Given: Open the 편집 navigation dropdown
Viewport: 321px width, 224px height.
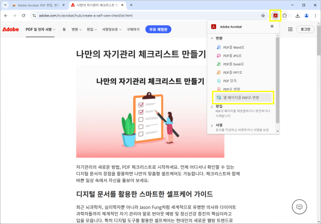Looking at the screenshot, I should coord(91,29).
